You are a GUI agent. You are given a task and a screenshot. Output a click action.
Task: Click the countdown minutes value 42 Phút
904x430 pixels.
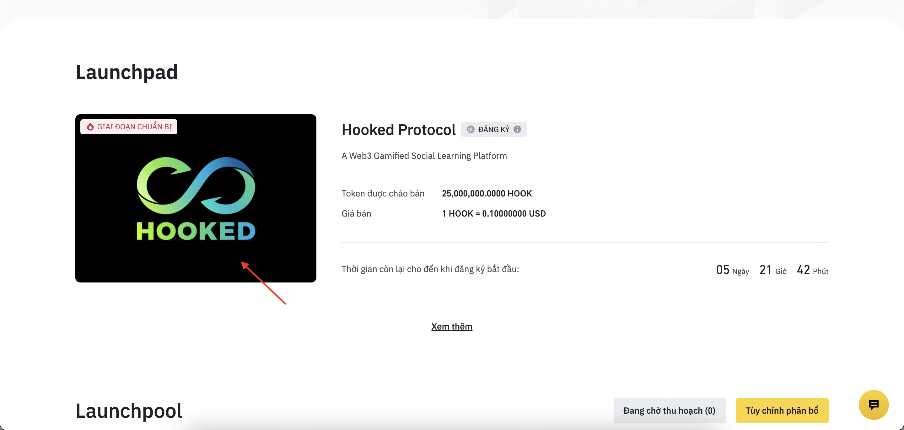point(812,270)
